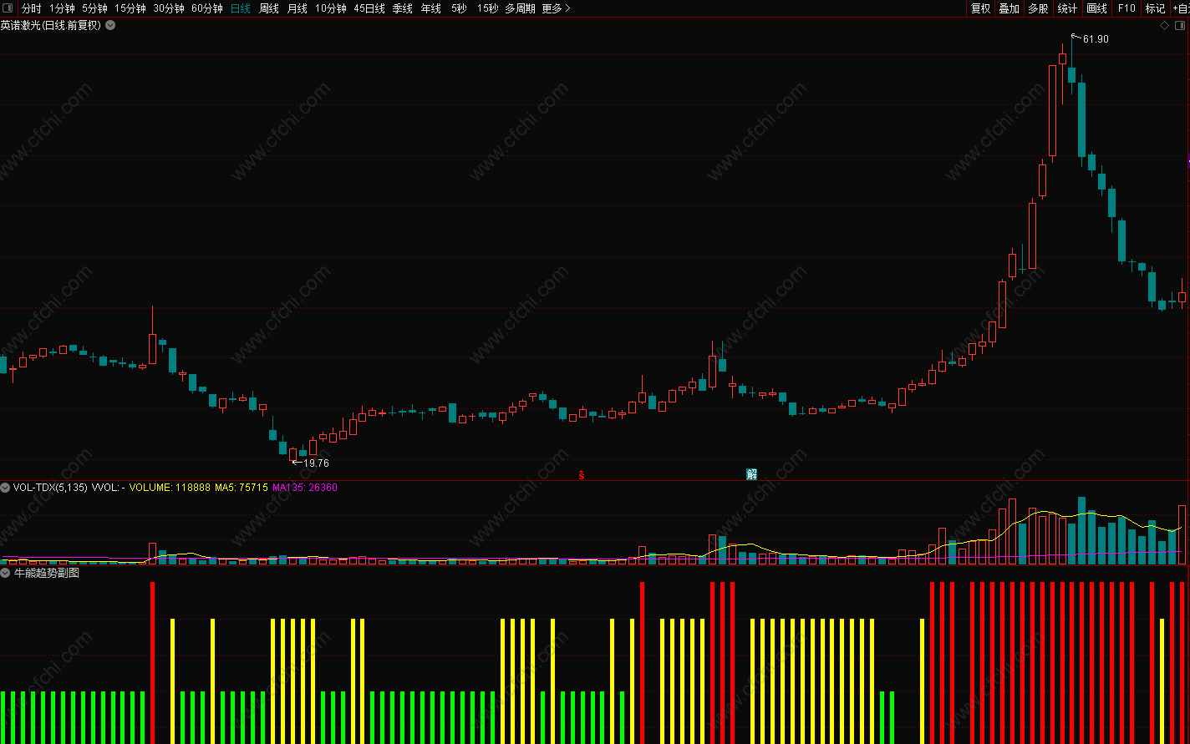
Task: Click the VOLUME: 118888 value
Action: coord(170,487)
